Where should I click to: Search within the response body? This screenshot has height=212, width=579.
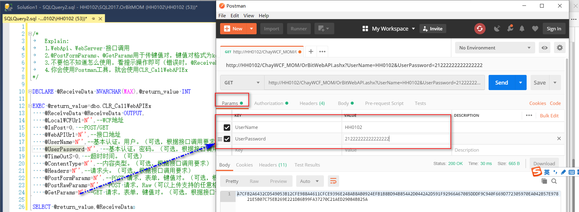pos(554,181)
